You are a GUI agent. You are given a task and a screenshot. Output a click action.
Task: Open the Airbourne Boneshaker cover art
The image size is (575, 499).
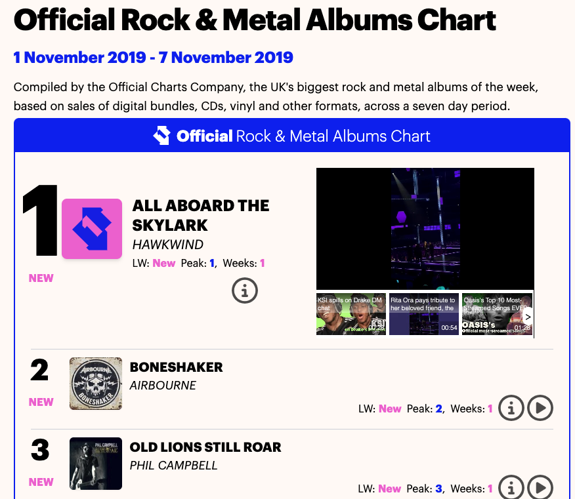[x=96, y=384]
